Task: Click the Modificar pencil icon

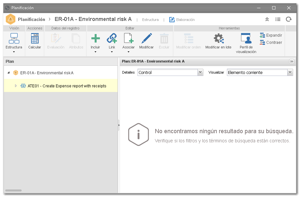Action: coord(146,38)
